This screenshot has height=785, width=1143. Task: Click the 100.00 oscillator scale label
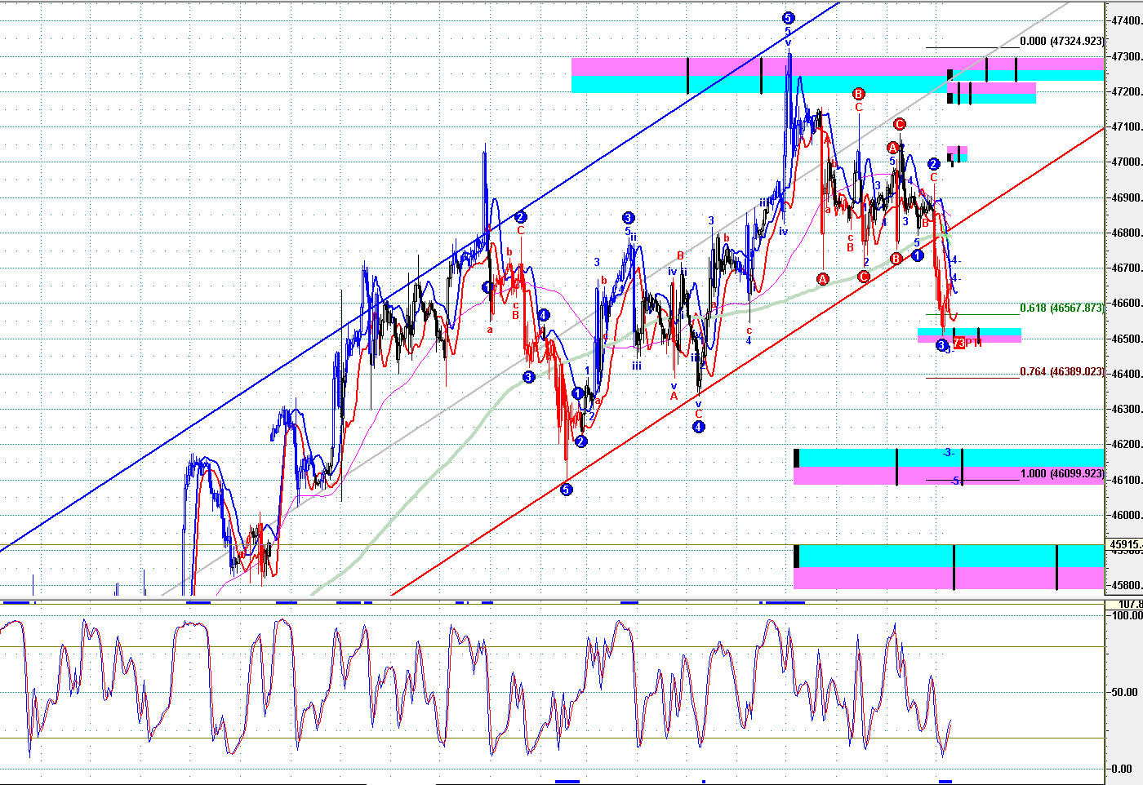(1127, 615)
